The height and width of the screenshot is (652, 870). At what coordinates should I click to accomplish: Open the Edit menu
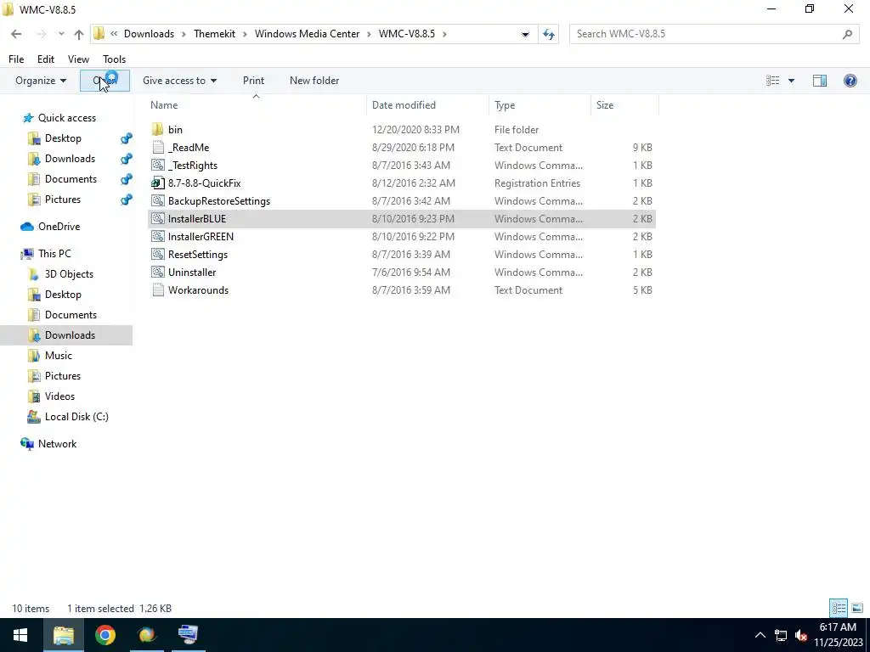(x=46, y=59)
